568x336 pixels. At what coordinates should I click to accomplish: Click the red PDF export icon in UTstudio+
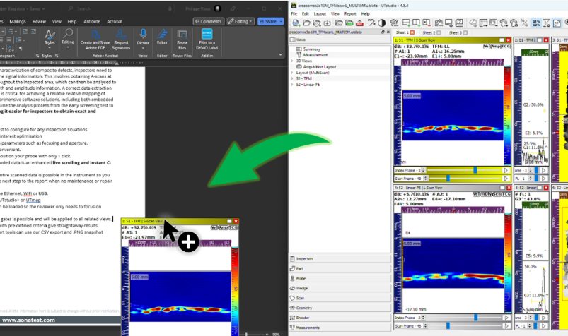pyautogui.click(x=359, y=23)
